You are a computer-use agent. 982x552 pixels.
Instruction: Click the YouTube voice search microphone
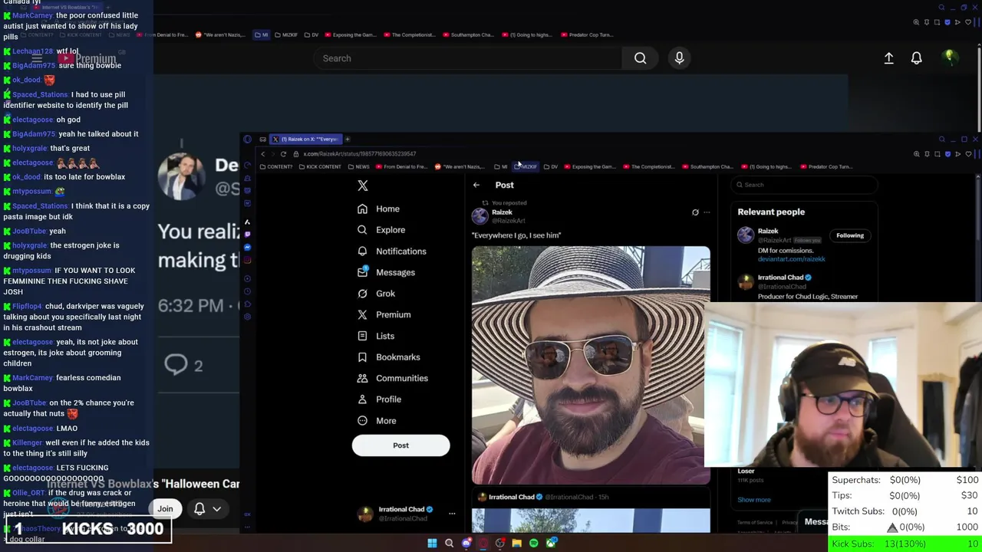click(679, 58)
